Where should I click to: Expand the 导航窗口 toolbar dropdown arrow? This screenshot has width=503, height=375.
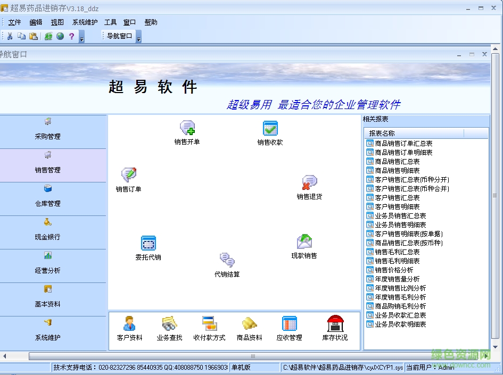pyautogui.click(x=138, y=38)
